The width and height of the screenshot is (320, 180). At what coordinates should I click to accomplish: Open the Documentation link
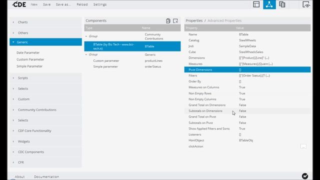tap(46, 176)
